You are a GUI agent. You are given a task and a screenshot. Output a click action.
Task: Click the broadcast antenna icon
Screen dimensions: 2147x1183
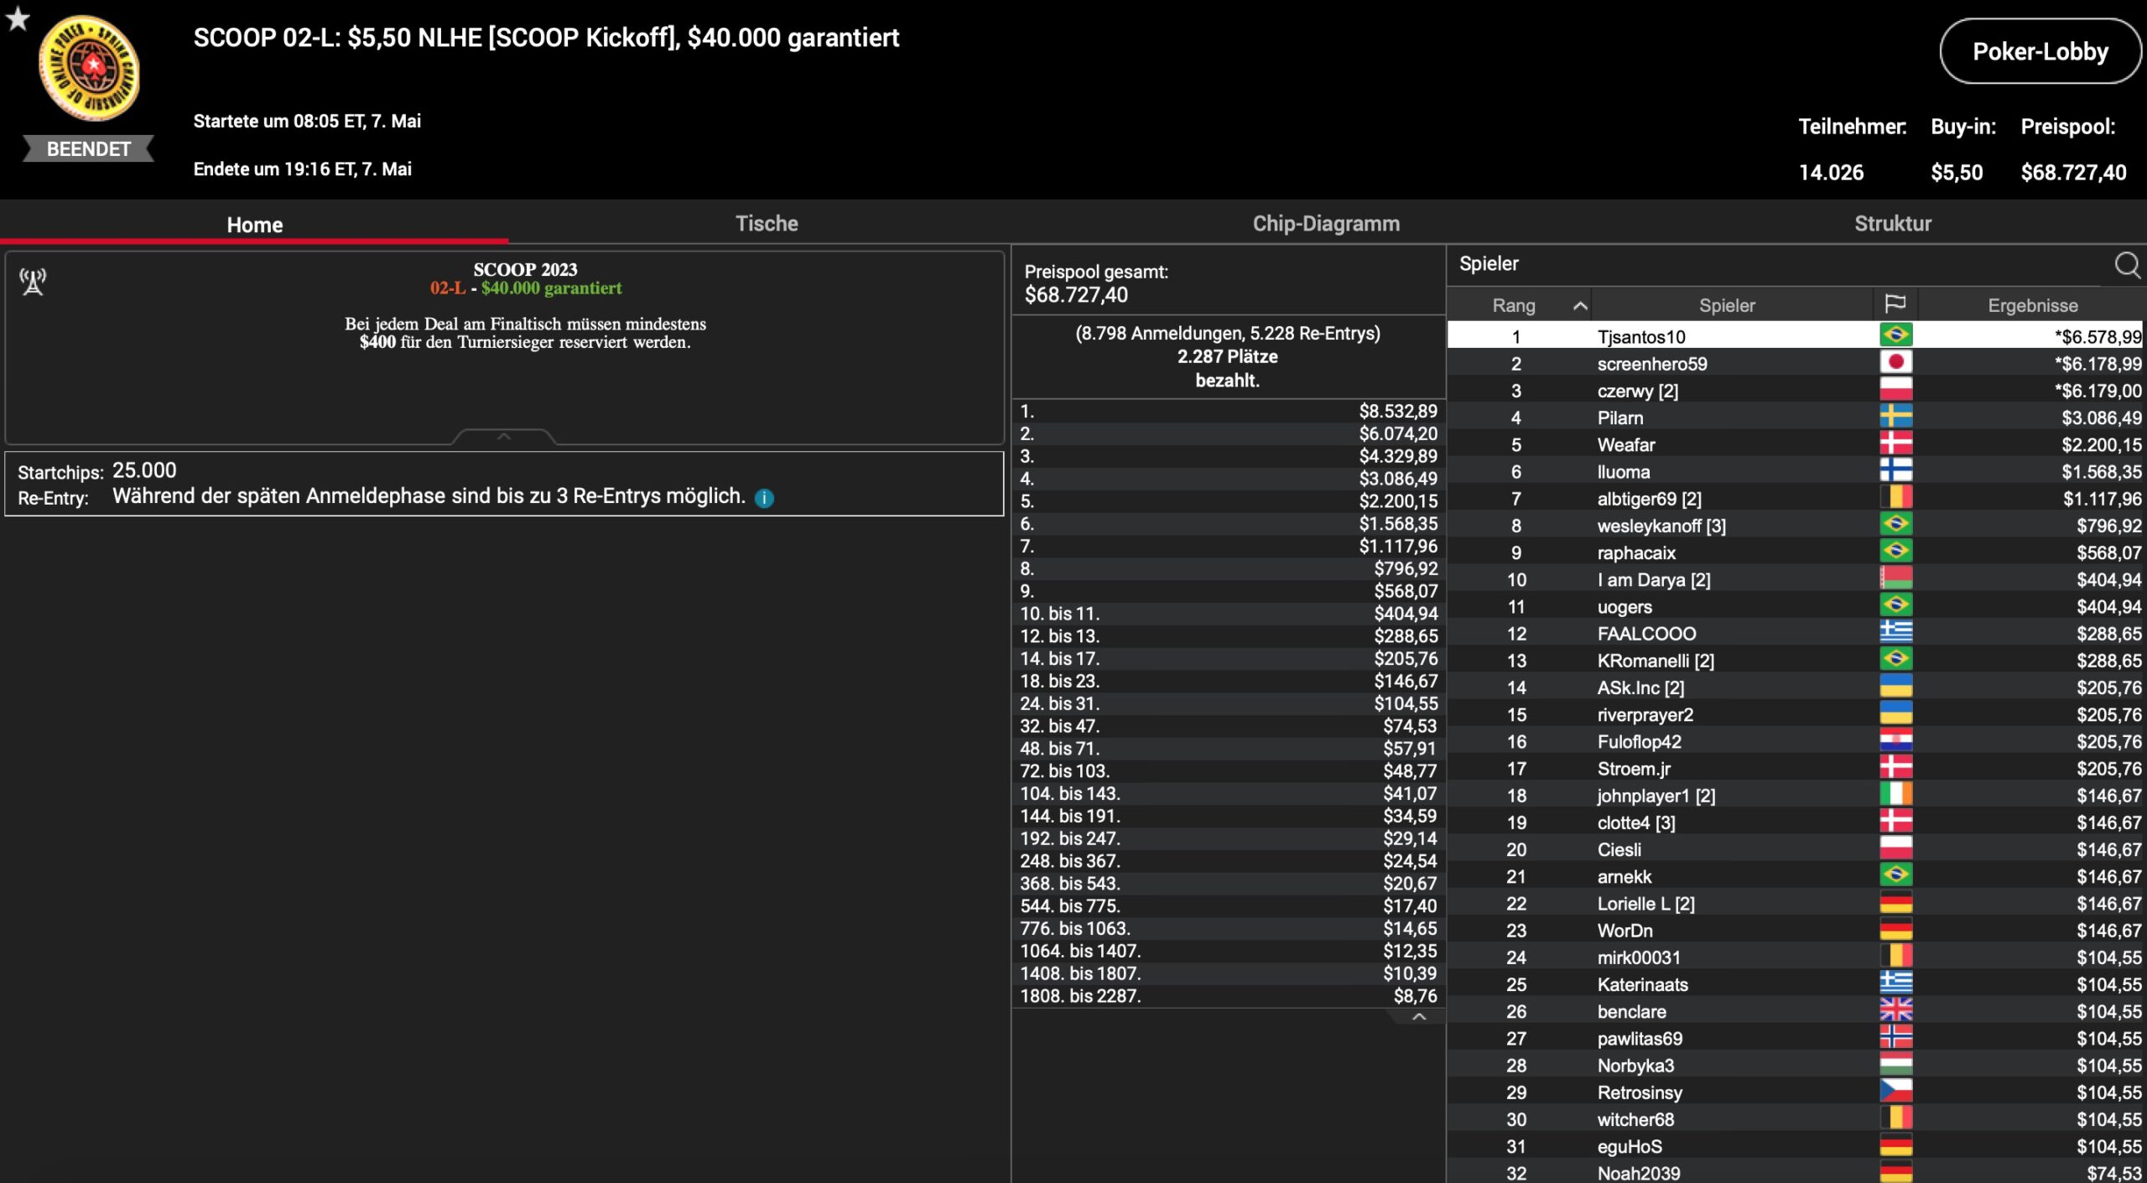[x=33, y=282]
